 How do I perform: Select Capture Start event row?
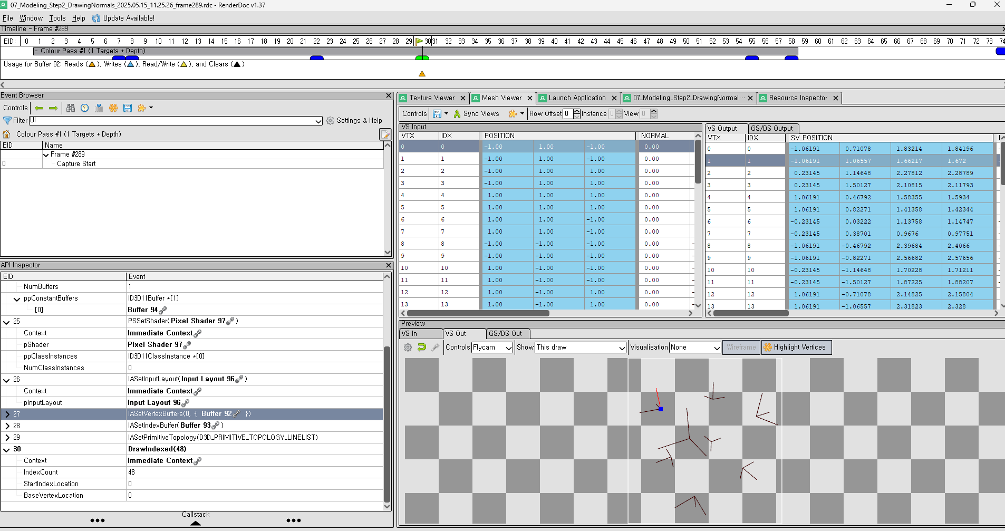point(192,164)
